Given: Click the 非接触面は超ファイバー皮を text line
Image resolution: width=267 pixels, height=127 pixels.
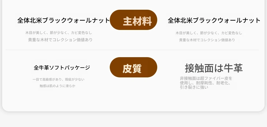Looking at the screenshot, I should 206,78.
